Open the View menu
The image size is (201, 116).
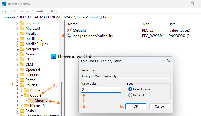tap(24, 11)
